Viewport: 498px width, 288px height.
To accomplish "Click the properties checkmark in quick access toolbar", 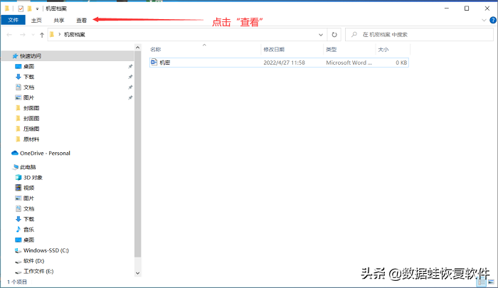I will coord(21,9).
